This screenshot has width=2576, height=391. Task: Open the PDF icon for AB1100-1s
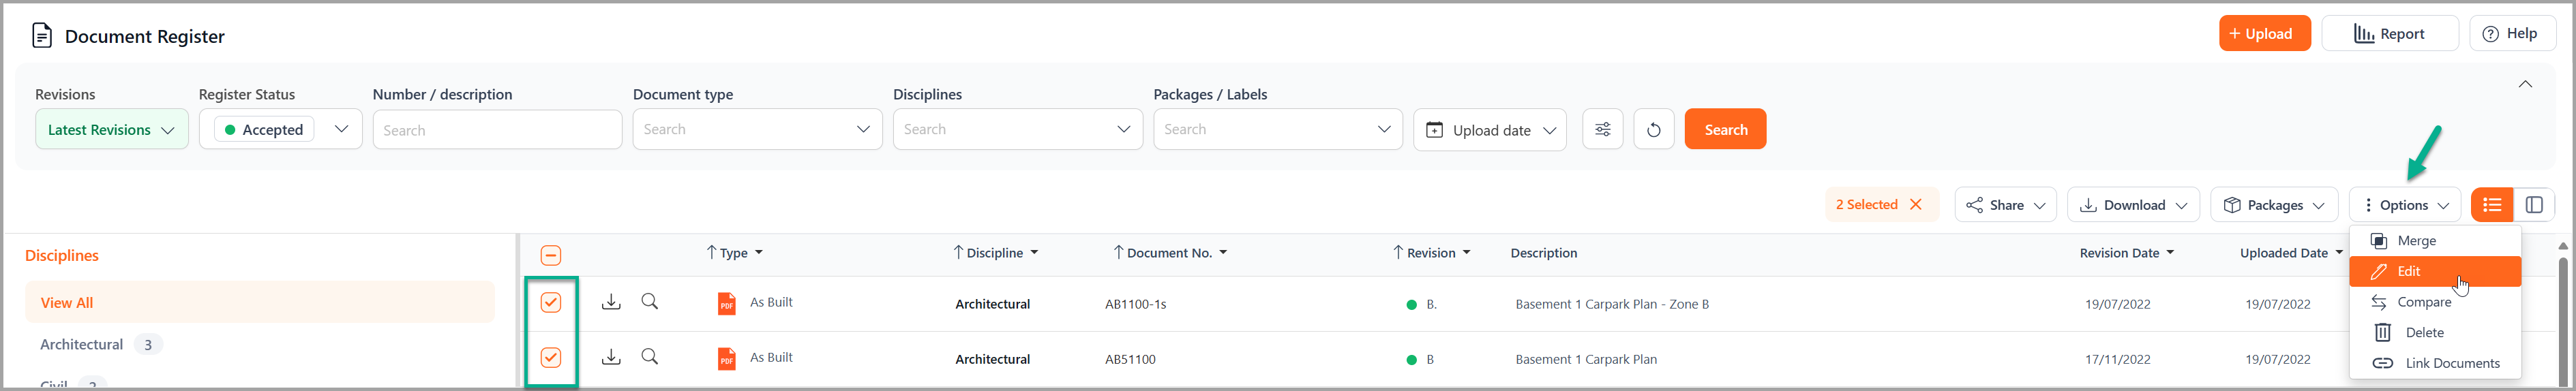[x=727, y=303]
